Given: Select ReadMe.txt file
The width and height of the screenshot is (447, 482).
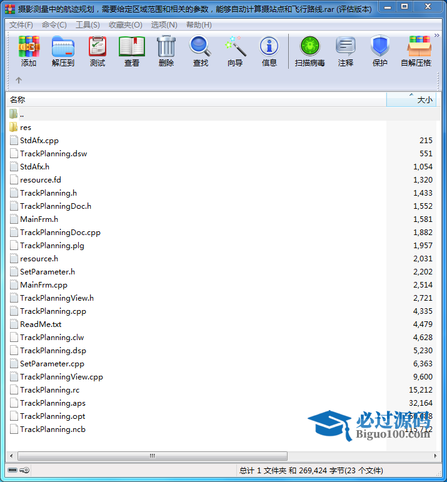Looking at the screenshot, I should point(41,324).
